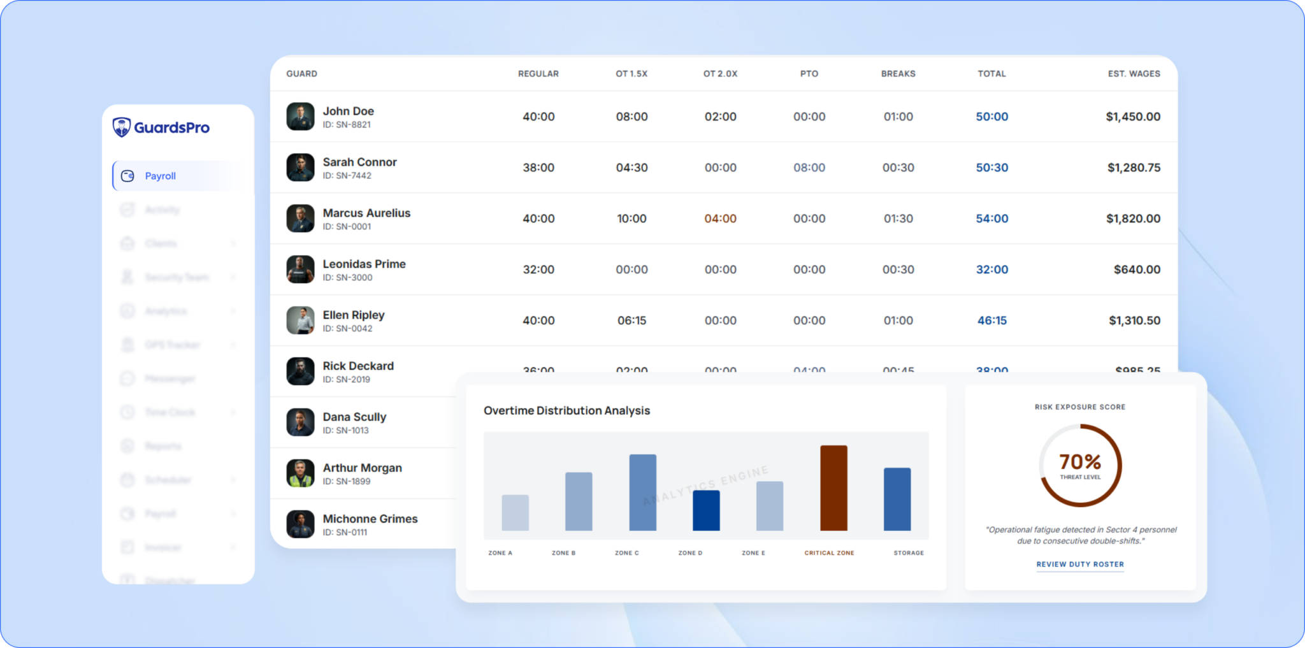
Task: Expand the Clients submenu chevron
Action: pyautogui.click(x=233, y=243)
